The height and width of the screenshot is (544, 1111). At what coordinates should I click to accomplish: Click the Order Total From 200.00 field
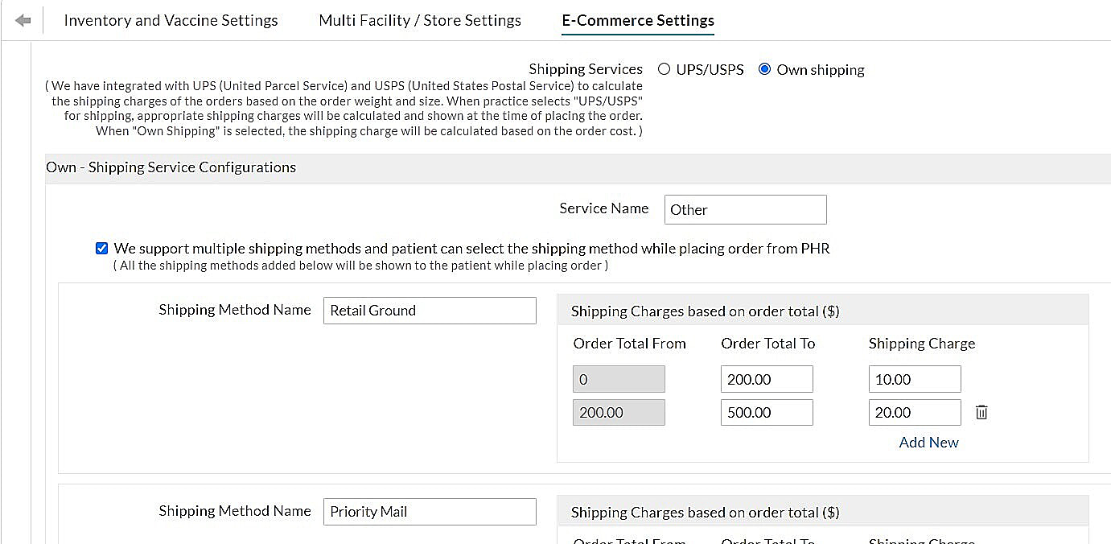coord(619,413)
